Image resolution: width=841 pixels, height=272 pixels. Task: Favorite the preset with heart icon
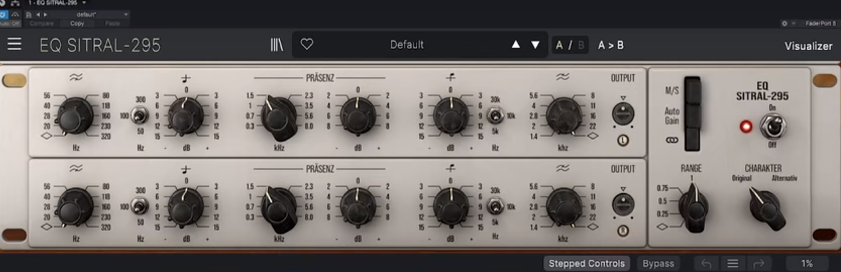[x=307, y=44]
